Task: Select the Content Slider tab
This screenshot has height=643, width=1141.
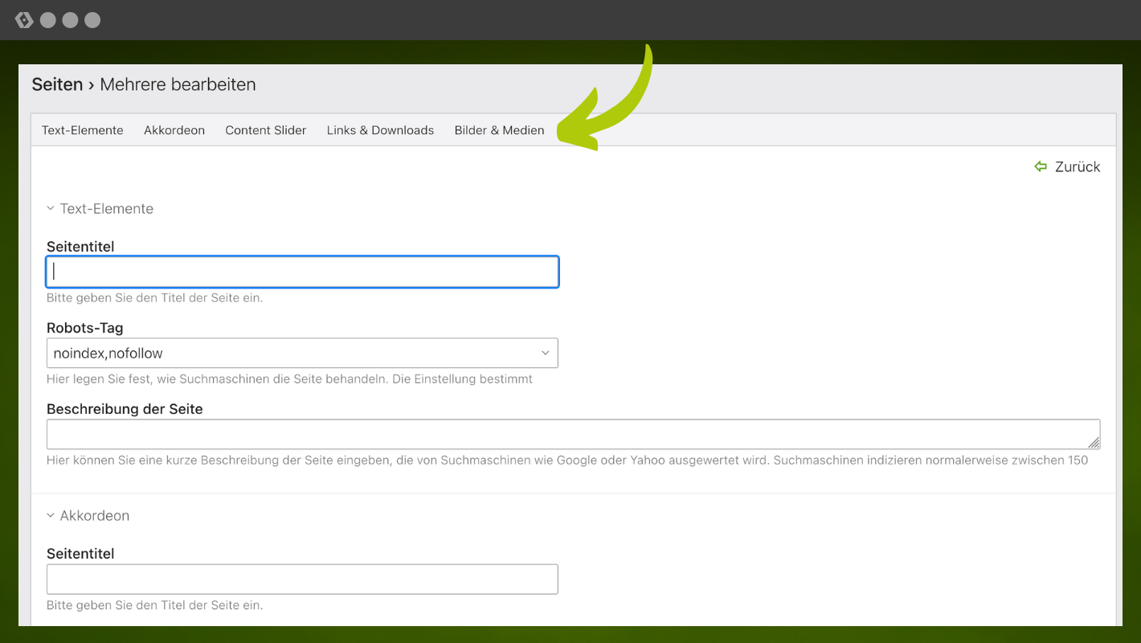Action: pos(265,130)
